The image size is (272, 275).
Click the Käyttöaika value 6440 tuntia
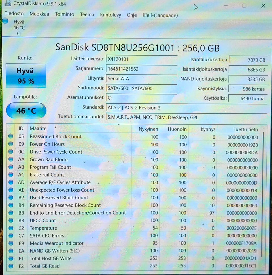[248, 98]
